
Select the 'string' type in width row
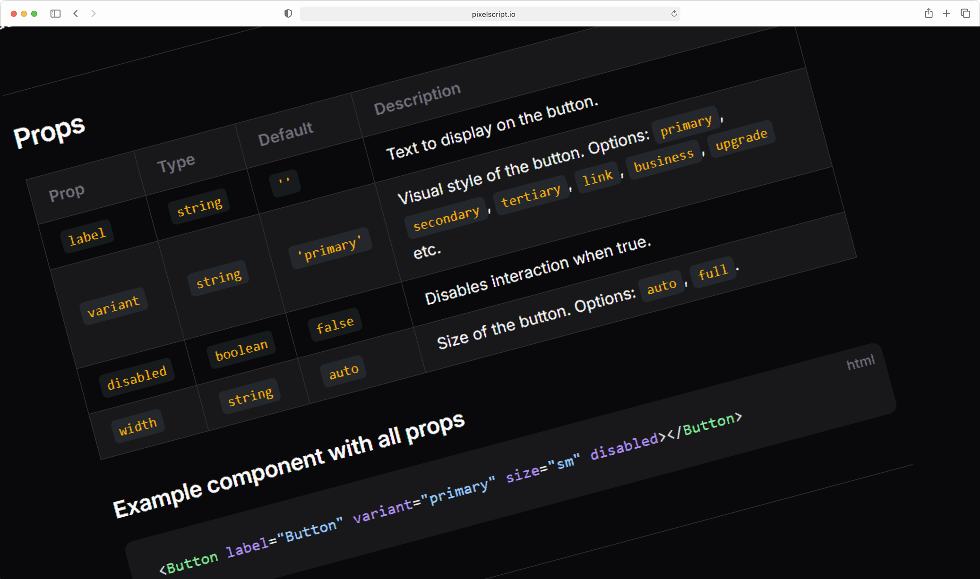[x=250, y=396]
